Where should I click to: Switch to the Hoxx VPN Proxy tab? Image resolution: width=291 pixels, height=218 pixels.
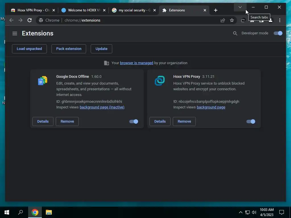point(34,10)
